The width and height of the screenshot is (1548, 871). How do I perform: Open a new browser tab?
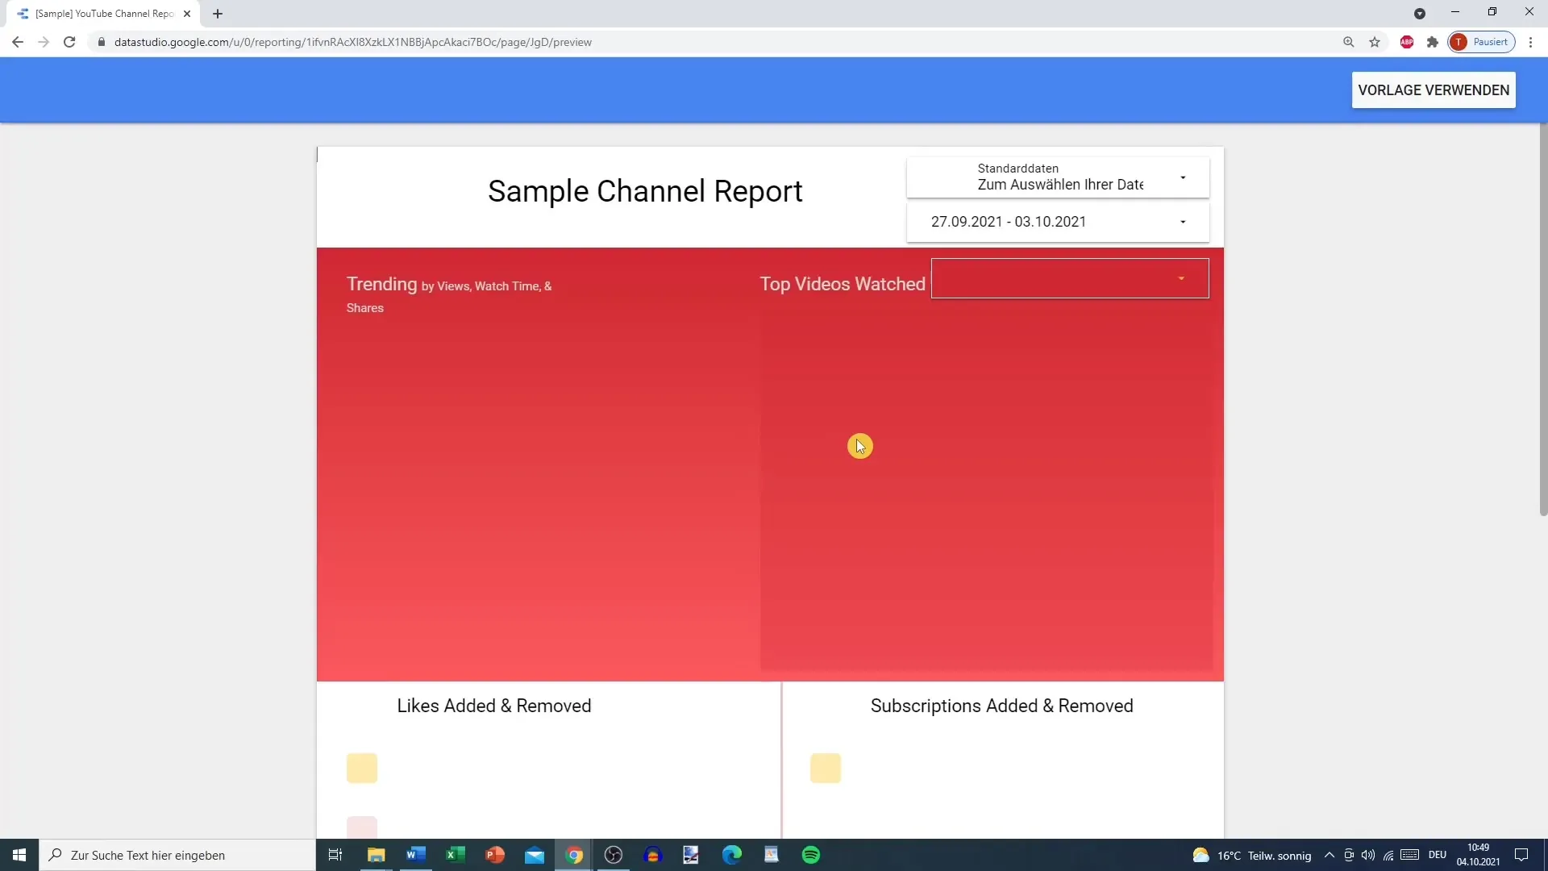218,14
